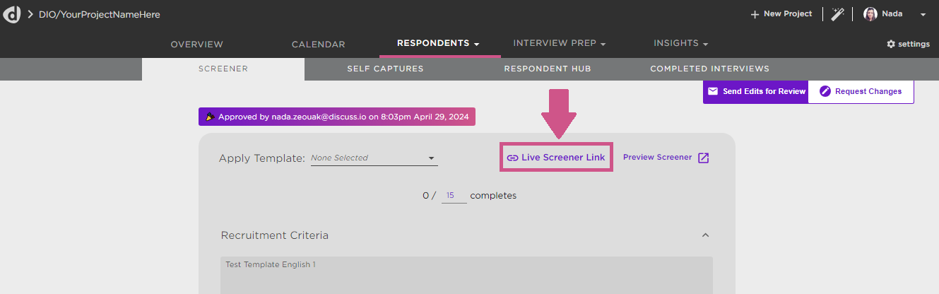Click the Discuss.io logo icon

[12, 14]
